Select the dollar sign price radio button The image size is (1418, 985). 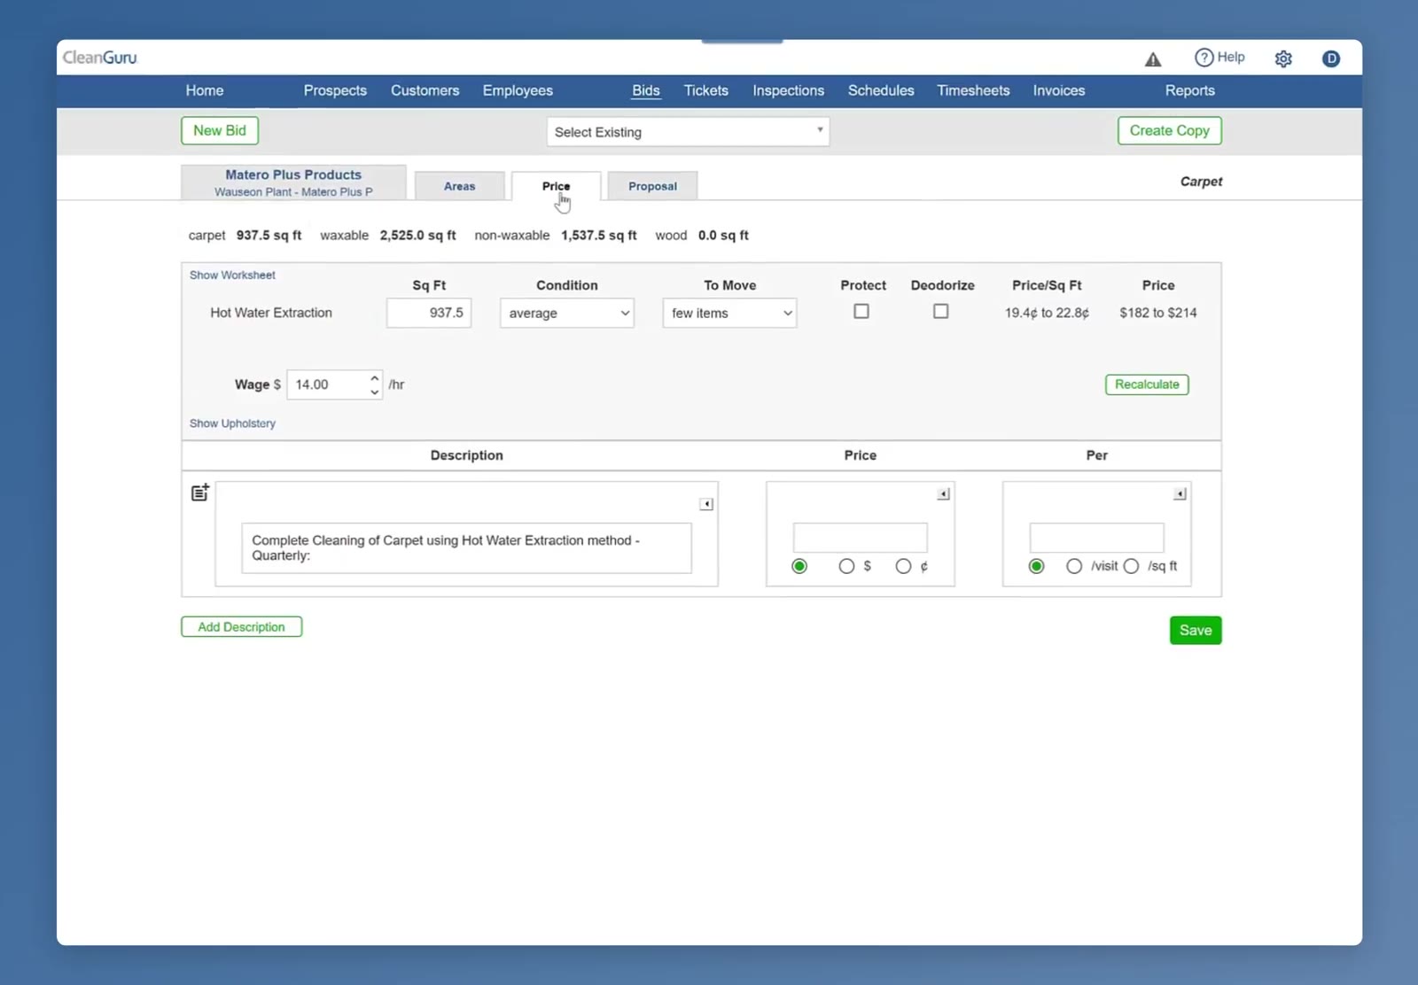click(846, 566)
